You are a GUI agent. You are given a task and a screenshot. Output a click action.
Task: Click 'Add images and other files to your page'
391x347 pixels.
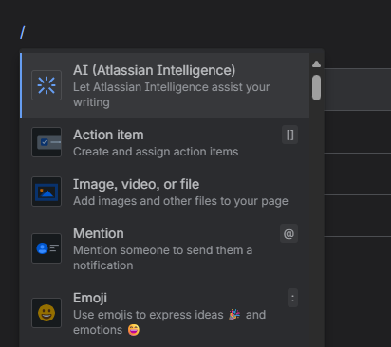(180, 201)
